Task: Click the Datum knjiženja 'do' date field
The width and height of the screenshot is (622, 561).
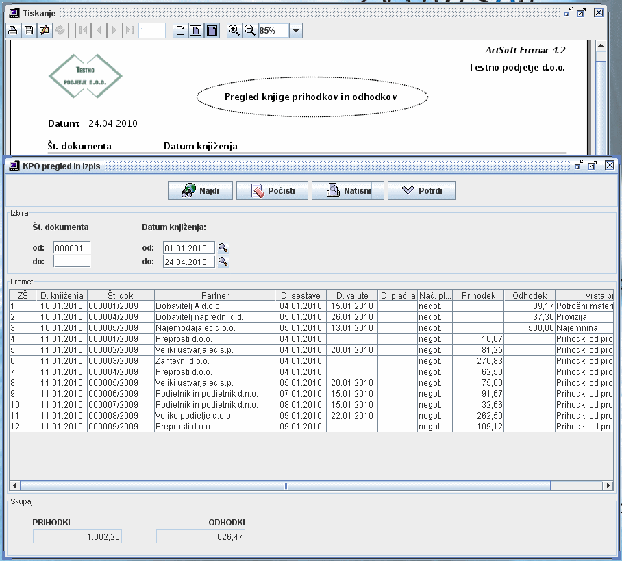Action: point(189,262)
